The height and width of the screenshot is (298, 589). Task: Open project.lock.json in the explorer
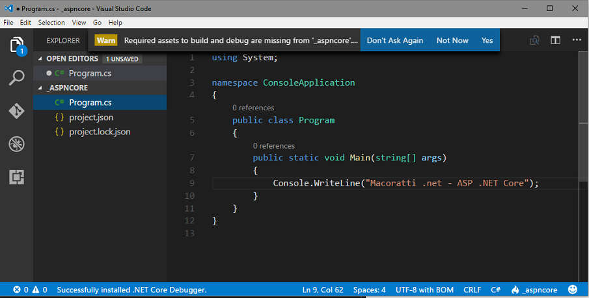point(100,132)
